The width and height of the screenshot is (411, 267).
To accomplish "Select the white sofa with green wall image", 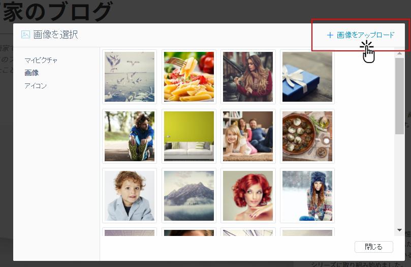I will click(189, 136).
